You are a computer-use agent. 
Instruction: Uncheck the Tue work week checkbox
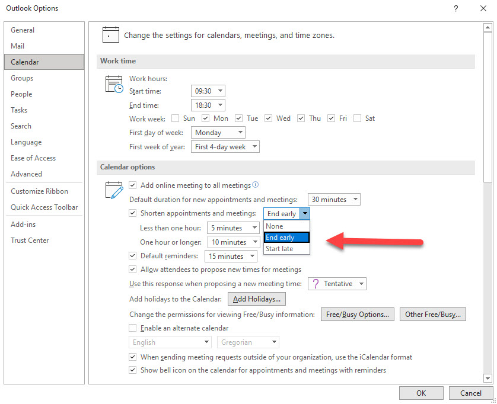pyautogui.click(x=238, y=118)
